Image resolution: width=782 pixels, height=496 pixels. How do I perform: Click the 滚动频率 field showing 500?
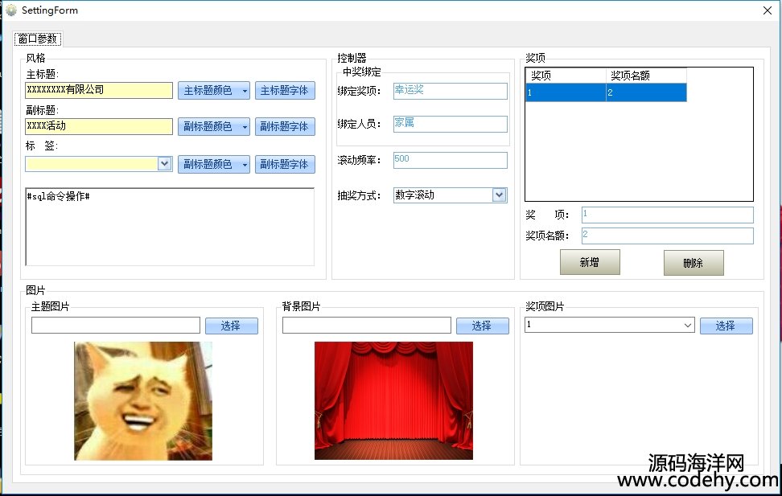coord(451,161)
